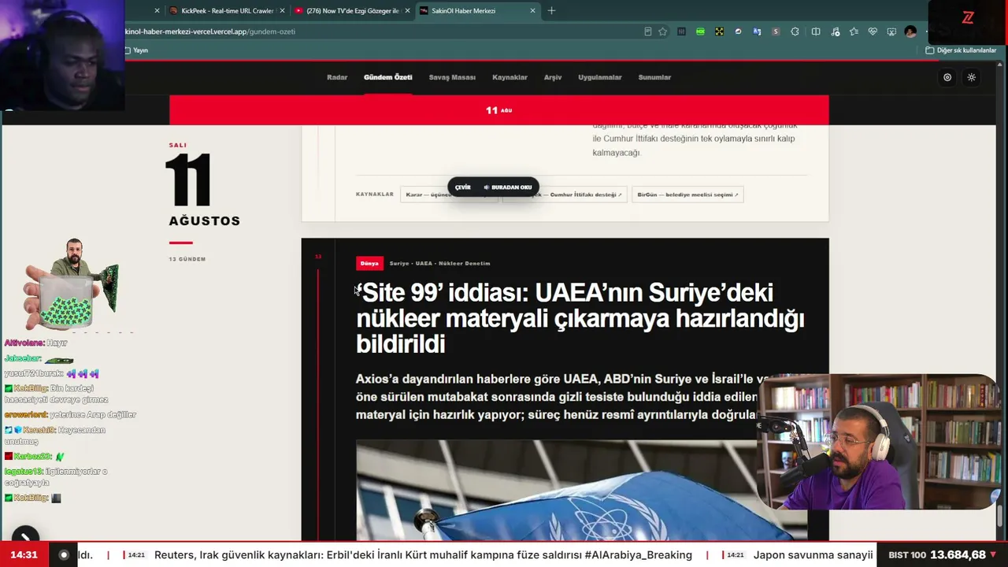Open the translate extension icon

click(x=757, y=31)
